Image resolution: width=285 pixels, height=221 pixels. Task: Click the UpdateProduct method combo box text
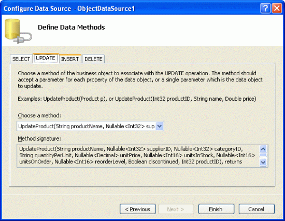pyautogui.click(x=87, y=126)
